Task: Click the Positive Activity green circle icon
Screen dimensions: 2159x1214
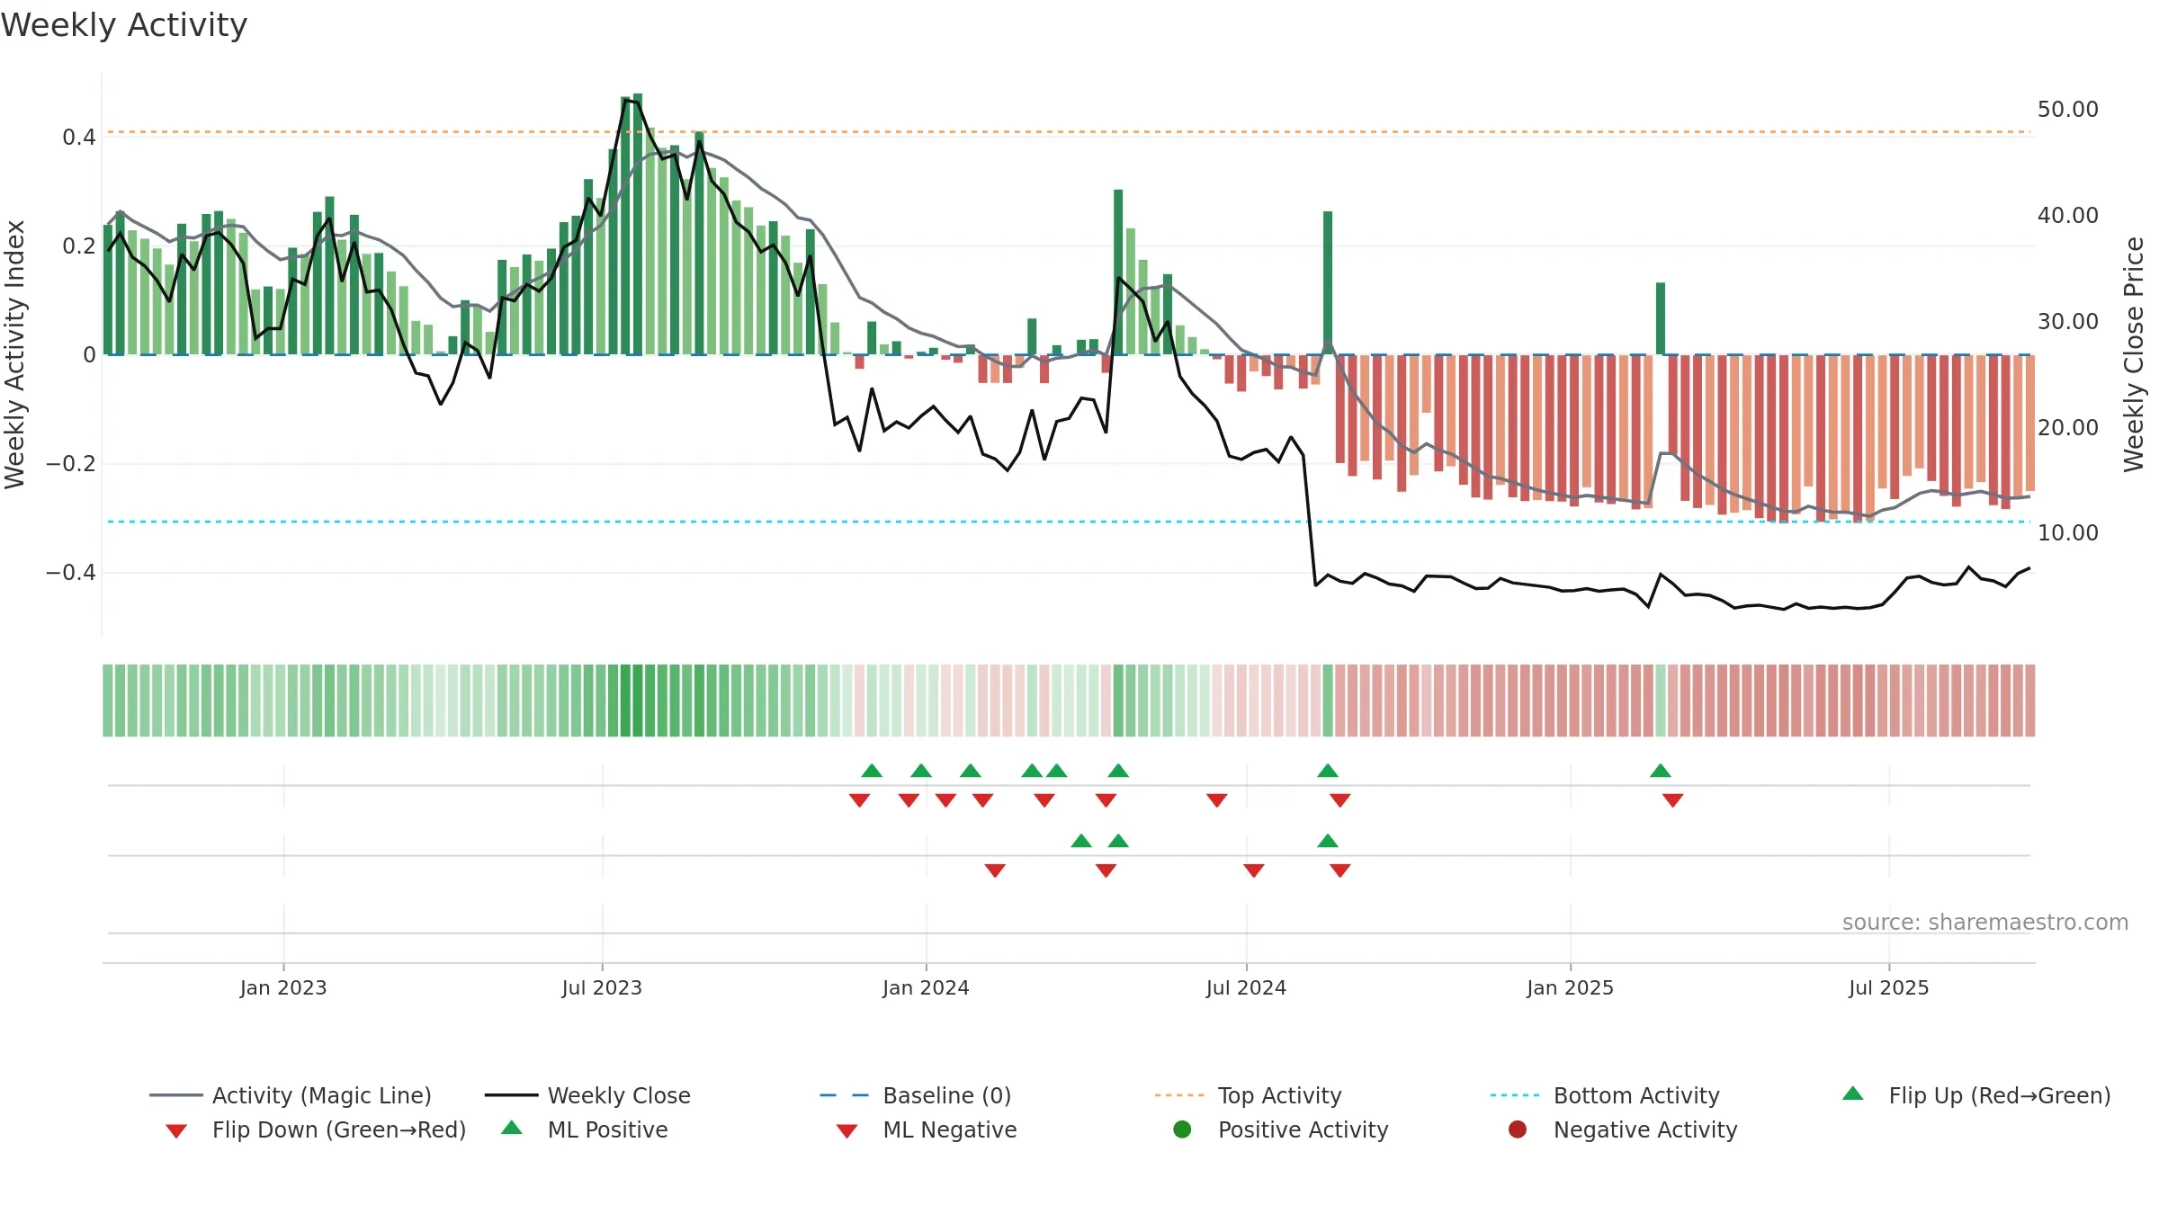Action: [1182, 1129]
